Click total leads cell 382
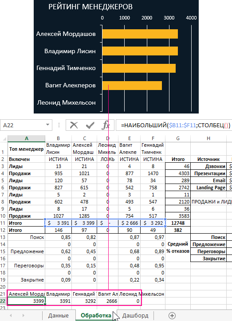Image resolution: width=232 pixels, height=321 pixels. [x=178, y=230]
